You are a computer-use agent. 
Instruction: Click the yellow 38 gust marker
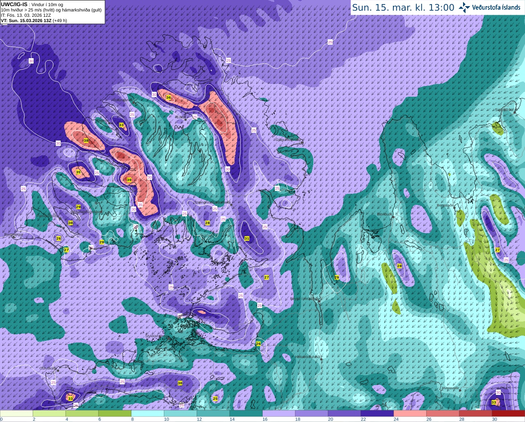tap(86, 141)
